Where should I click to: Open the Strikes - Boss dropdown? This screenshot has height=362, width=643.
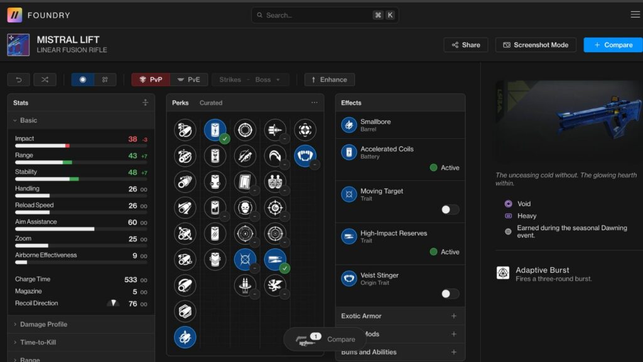coord(250,80)
